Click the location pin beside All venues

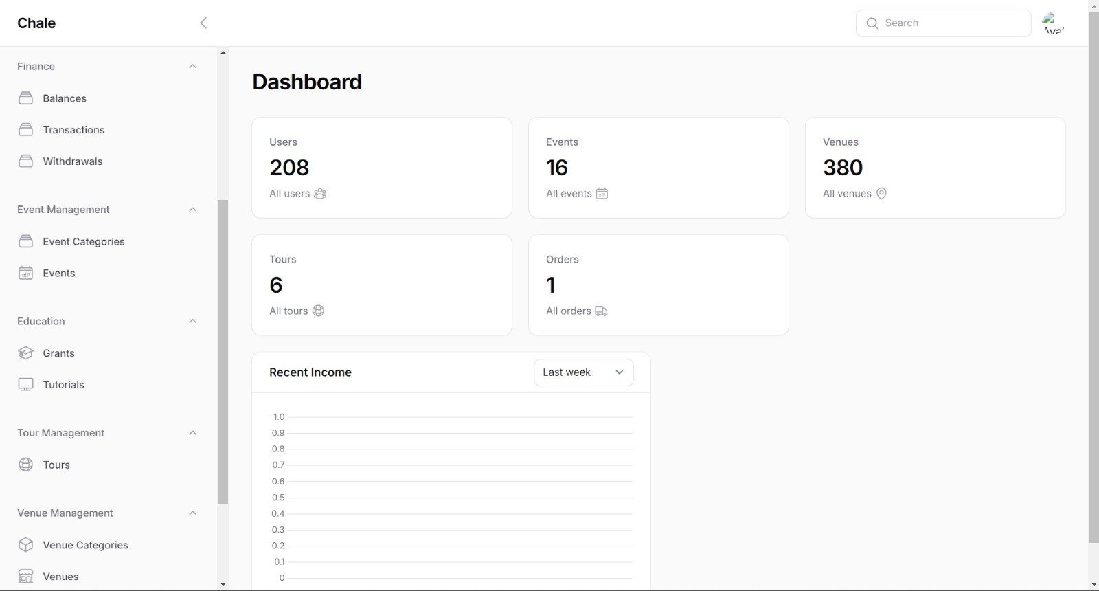pyautogui.click(x=881, y=194)
